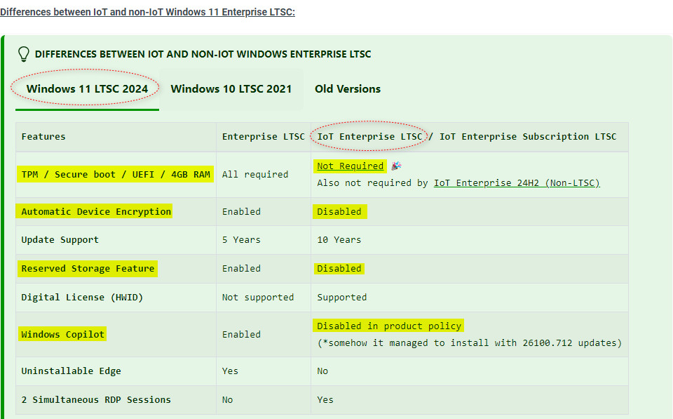Viewport: 673px width, 419px height.
Task: Click the 'IoT Enterprise Subscription LTSC' header text
Action: (527, 137)
